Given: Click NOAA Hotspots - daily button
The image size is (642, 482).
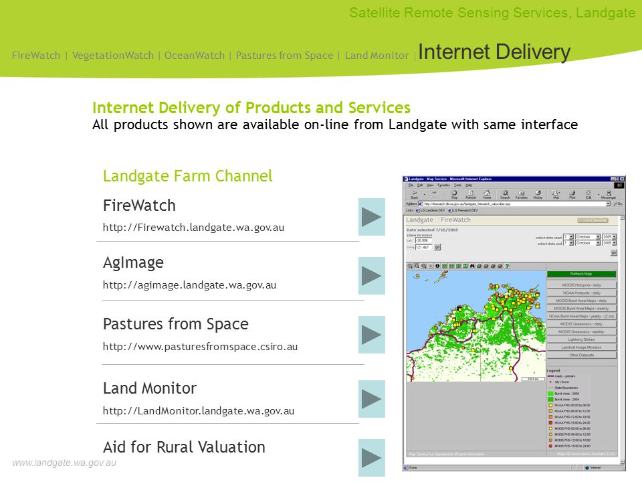Looking at the screenshot, I should tap(581, 293).
